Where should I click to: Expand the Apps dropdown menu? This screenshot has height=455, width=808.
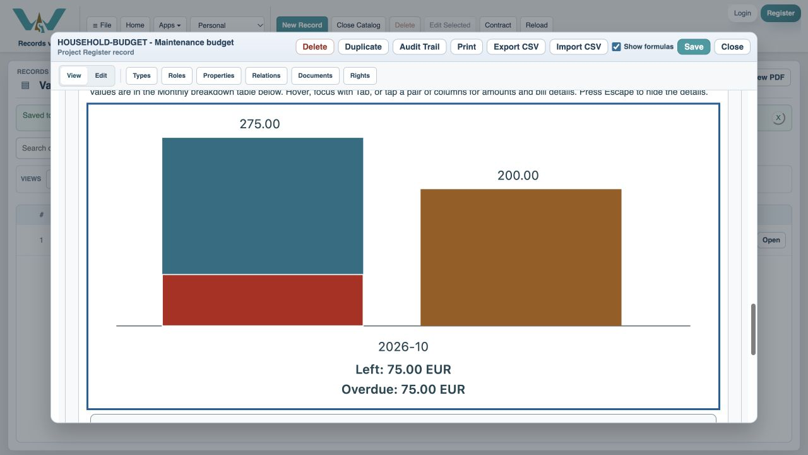coord(170,25)
